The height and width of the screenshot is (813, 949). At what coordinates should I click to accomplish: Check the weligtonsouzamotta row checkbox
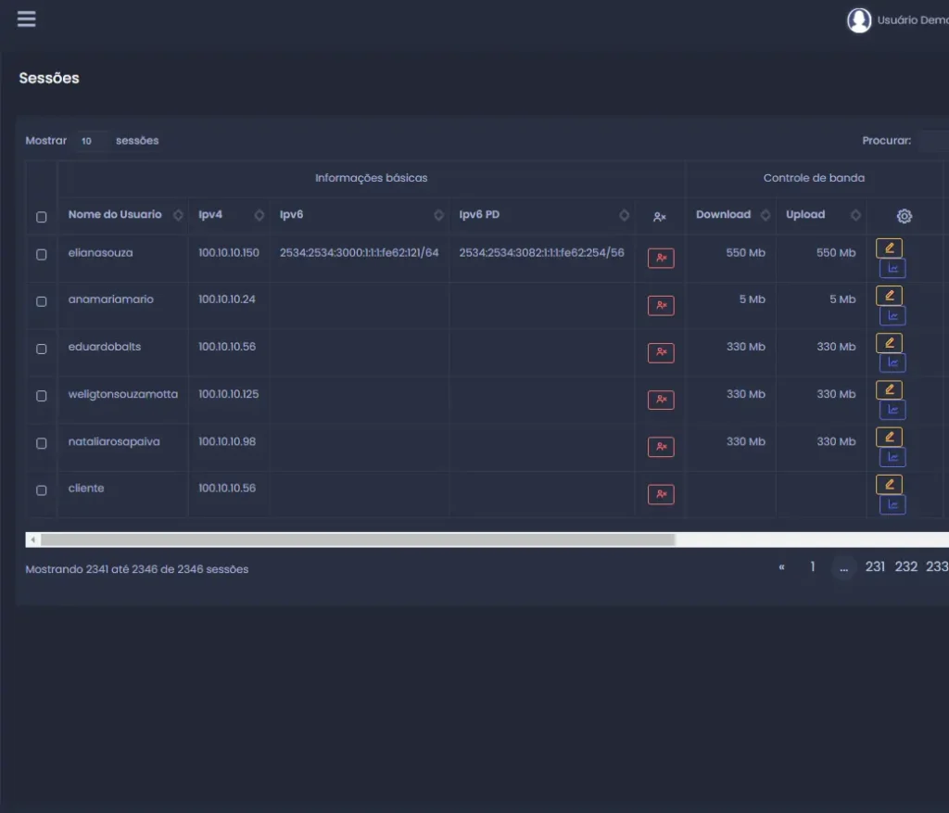tap(41, 396)
